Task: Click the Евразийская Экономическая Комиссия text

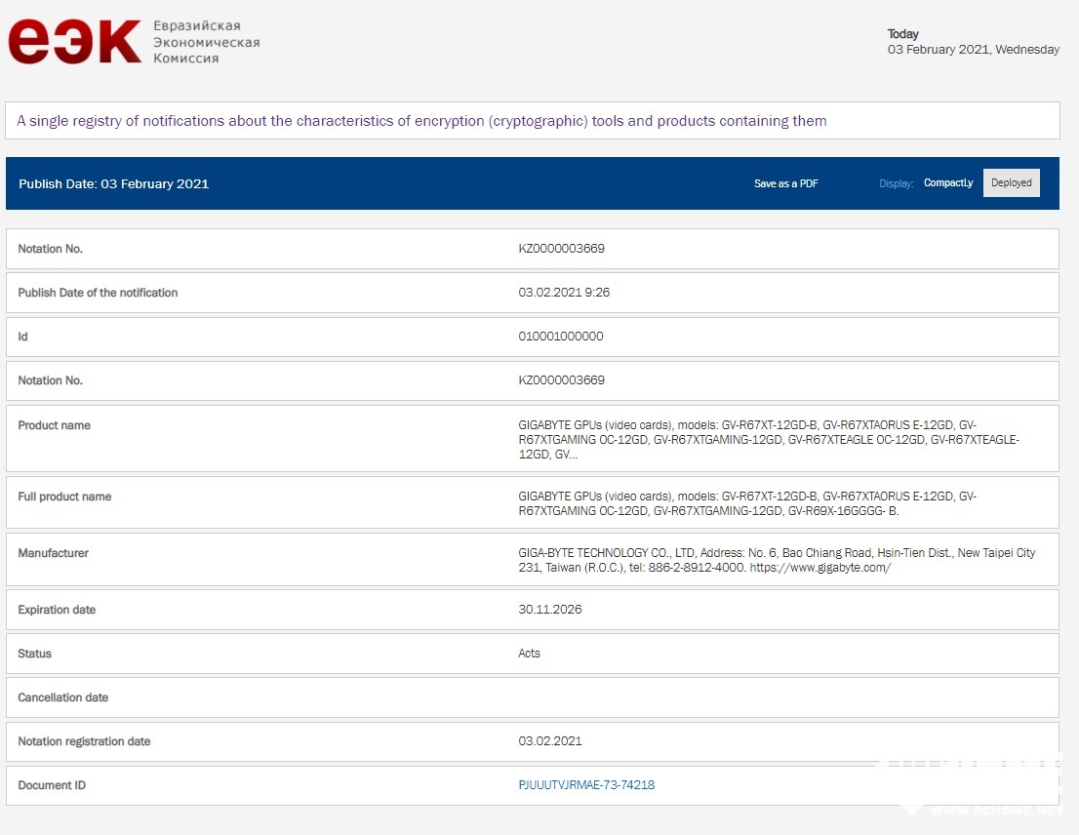Action: pyautogui.click(x=206, y=42)
